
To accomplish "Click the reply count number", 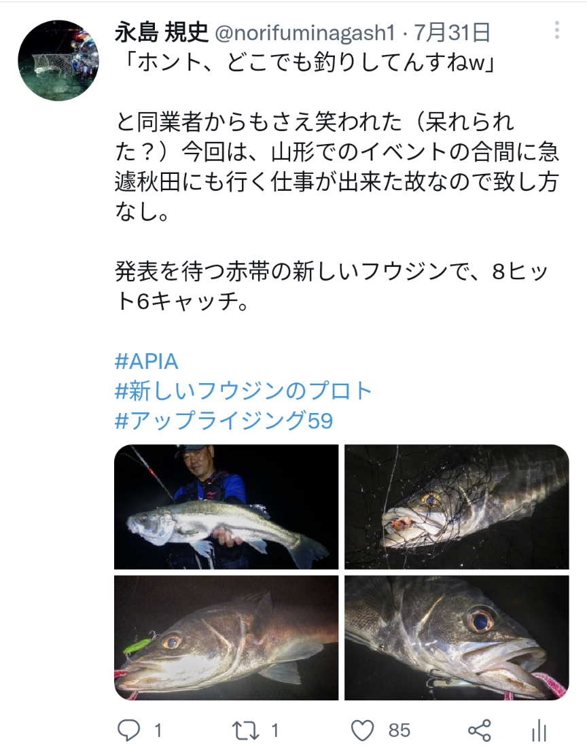I will pyautogui.click(x=158, y=730).
